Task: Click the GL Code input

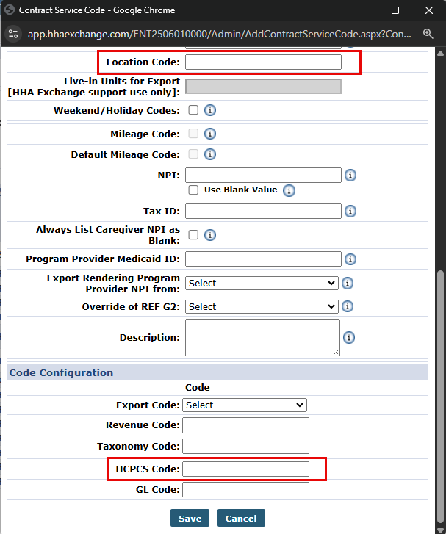Action: click(245, 490)
